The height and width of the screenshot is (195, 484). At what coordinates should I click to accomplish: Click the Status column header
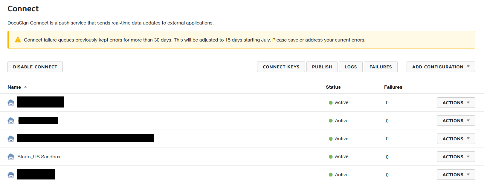(333, 87)
